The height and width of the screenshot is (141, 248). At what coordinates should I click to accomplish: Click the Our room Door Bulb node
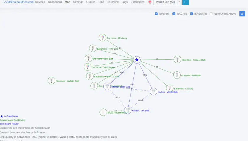click(89, 58)
